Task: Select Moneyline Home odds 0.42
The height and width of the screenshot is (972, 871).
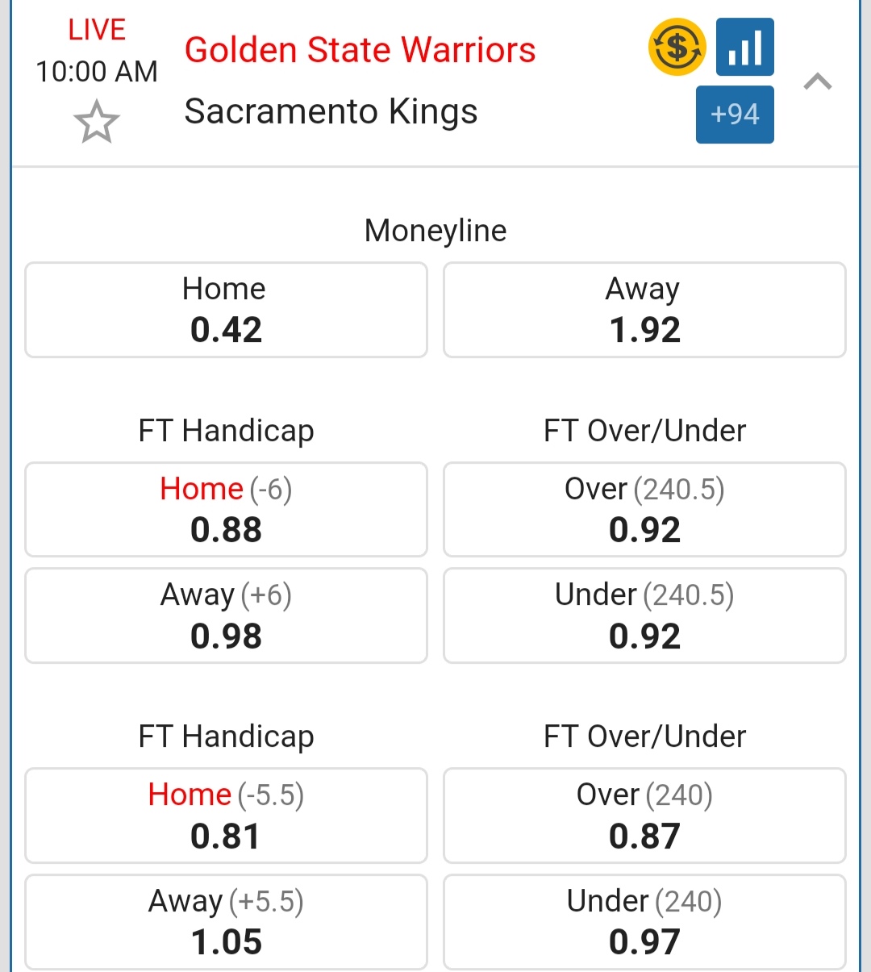Action: [226, 310]
